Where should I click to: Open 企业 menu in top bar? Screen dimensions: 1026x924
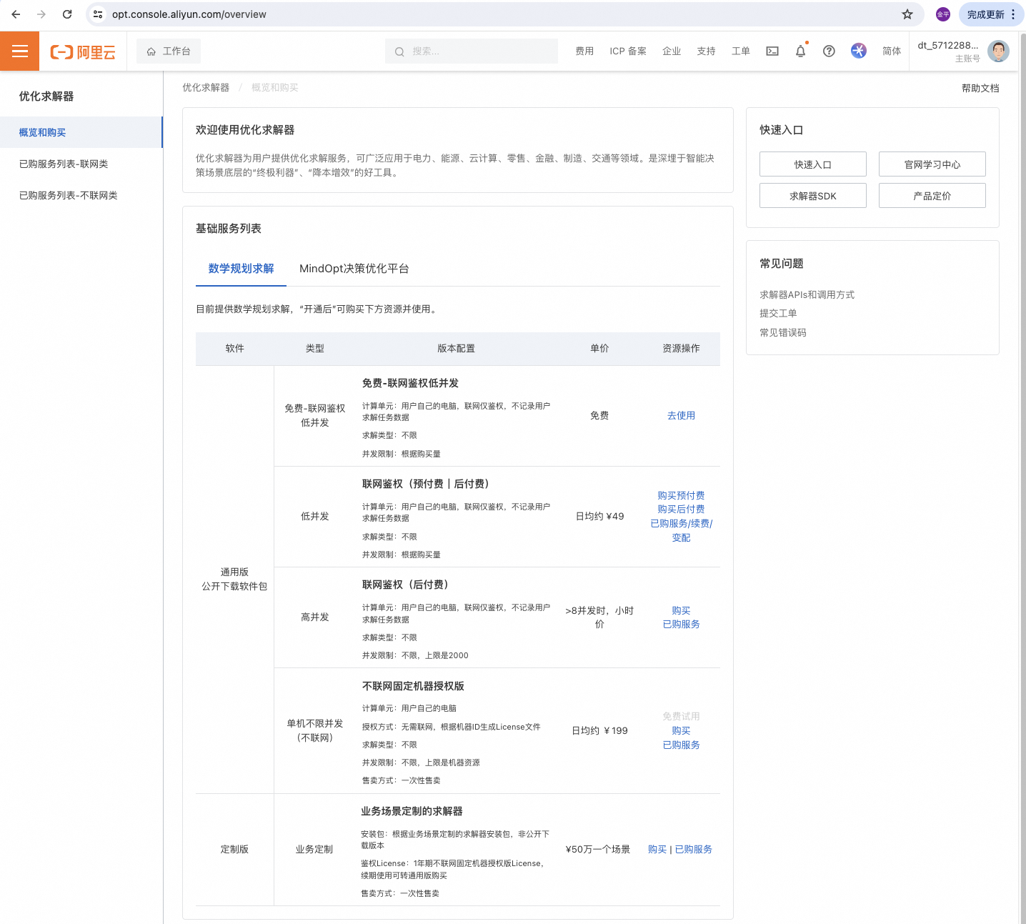click(x=672, y=51)
